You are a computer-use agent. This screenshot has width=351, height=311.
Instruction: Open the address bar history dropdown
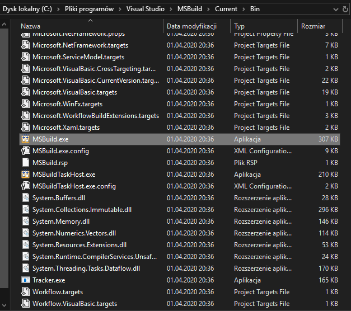tap(335, 10)
